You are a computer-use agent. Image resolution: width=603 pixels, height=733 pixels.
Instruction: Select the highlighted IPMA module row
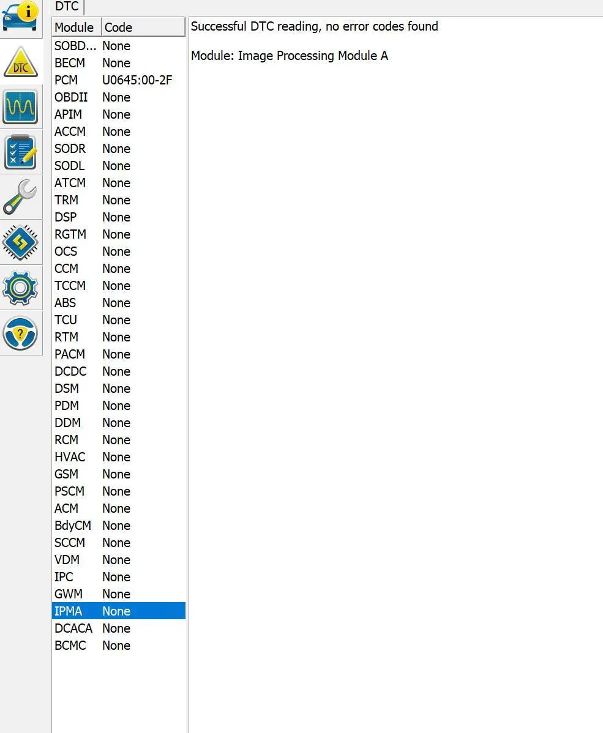click(x=118, y=611)
